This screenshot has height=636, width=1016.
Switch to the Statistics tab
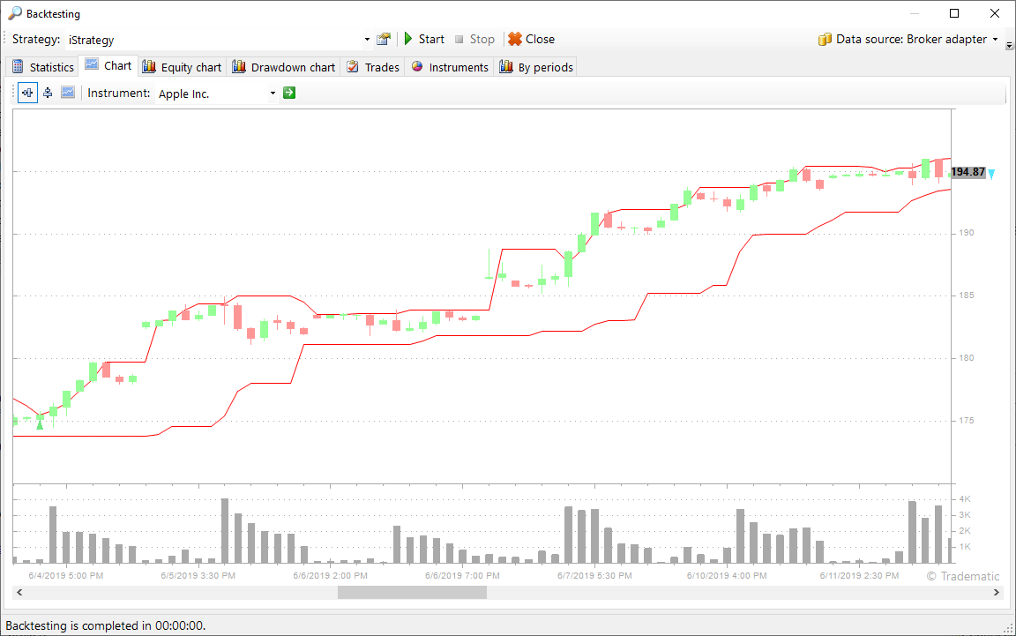point(42,67)
